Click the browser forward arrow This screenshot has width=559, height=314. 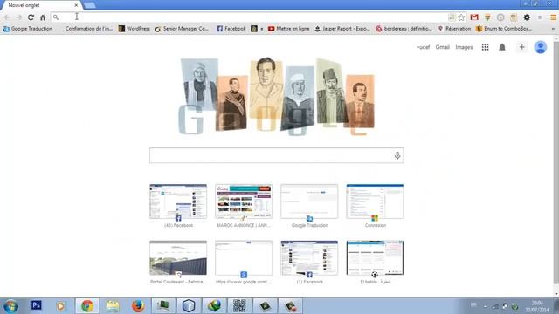(19, 17)
